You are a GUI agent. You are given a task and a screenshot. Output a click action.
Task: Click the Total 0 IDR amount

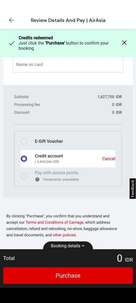click(125, 258)
